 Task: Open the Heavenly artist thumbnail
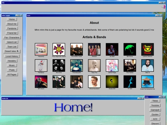pos(41,49)
